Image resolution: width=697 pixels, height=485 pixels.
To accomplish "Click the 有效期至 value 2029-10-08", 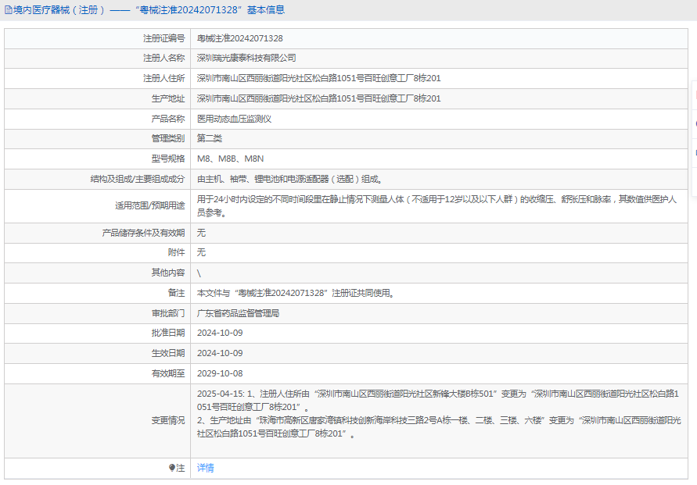I will click(x=220, y=373).
